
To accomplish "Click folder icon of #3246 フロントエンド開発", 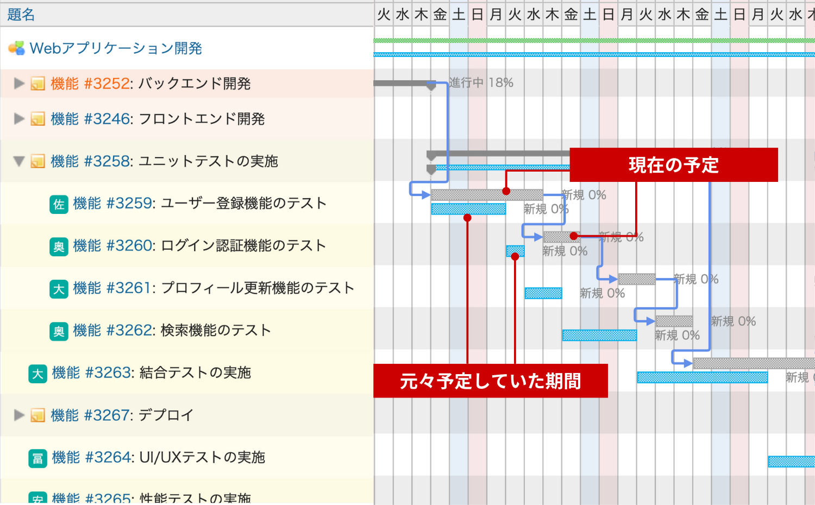I will (x=37, y=119).
